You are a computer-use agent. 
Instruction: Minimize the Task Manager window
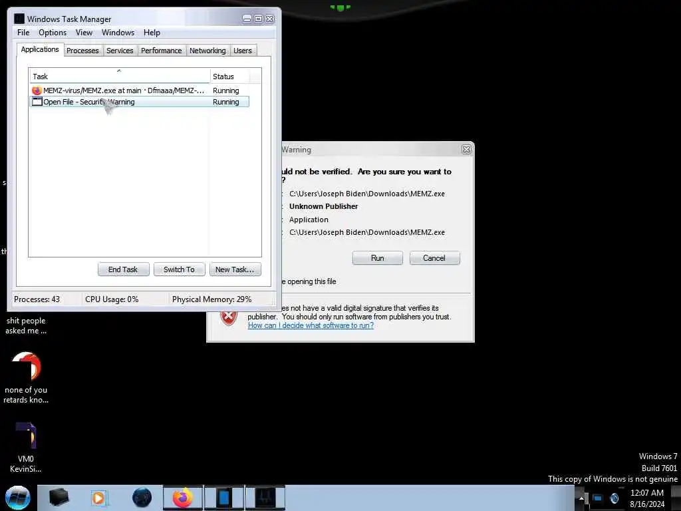[247, 19]
